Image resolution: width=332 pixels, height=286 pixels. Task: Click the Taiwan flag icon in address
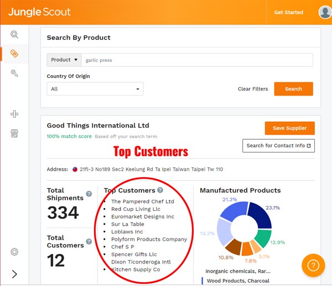tap(75, 170)
